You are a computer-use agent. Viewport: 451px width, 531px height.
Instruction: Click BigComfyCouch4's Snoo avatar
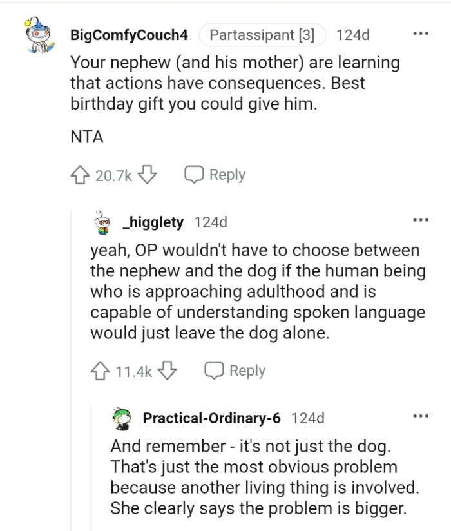35,34
